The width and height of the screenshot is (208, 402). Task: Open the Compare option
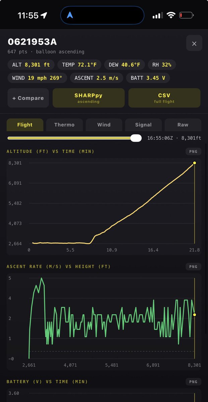[28, 98]
